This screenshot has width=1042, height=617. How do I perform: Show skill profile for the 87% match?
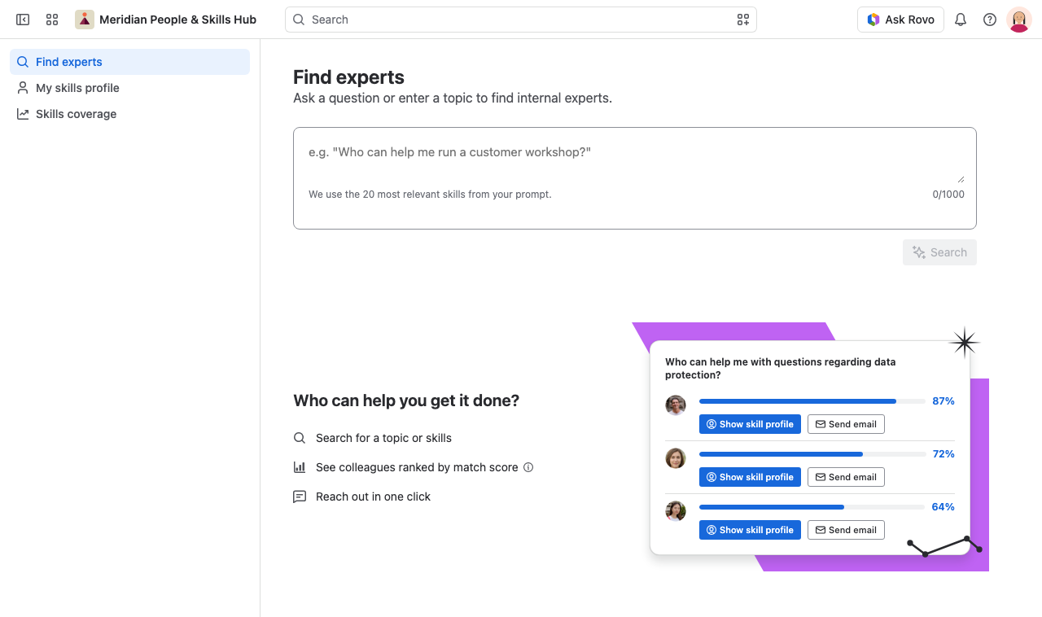pos(750,424)
